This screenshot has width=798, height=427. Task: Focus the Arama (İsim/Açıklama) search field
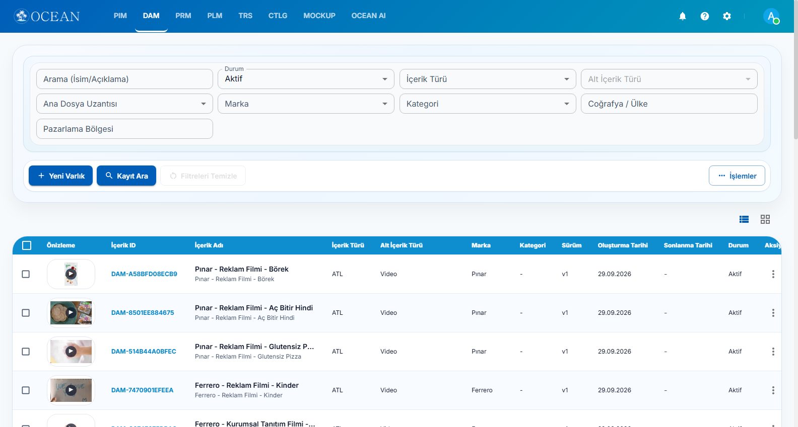(x=124, y=79)
